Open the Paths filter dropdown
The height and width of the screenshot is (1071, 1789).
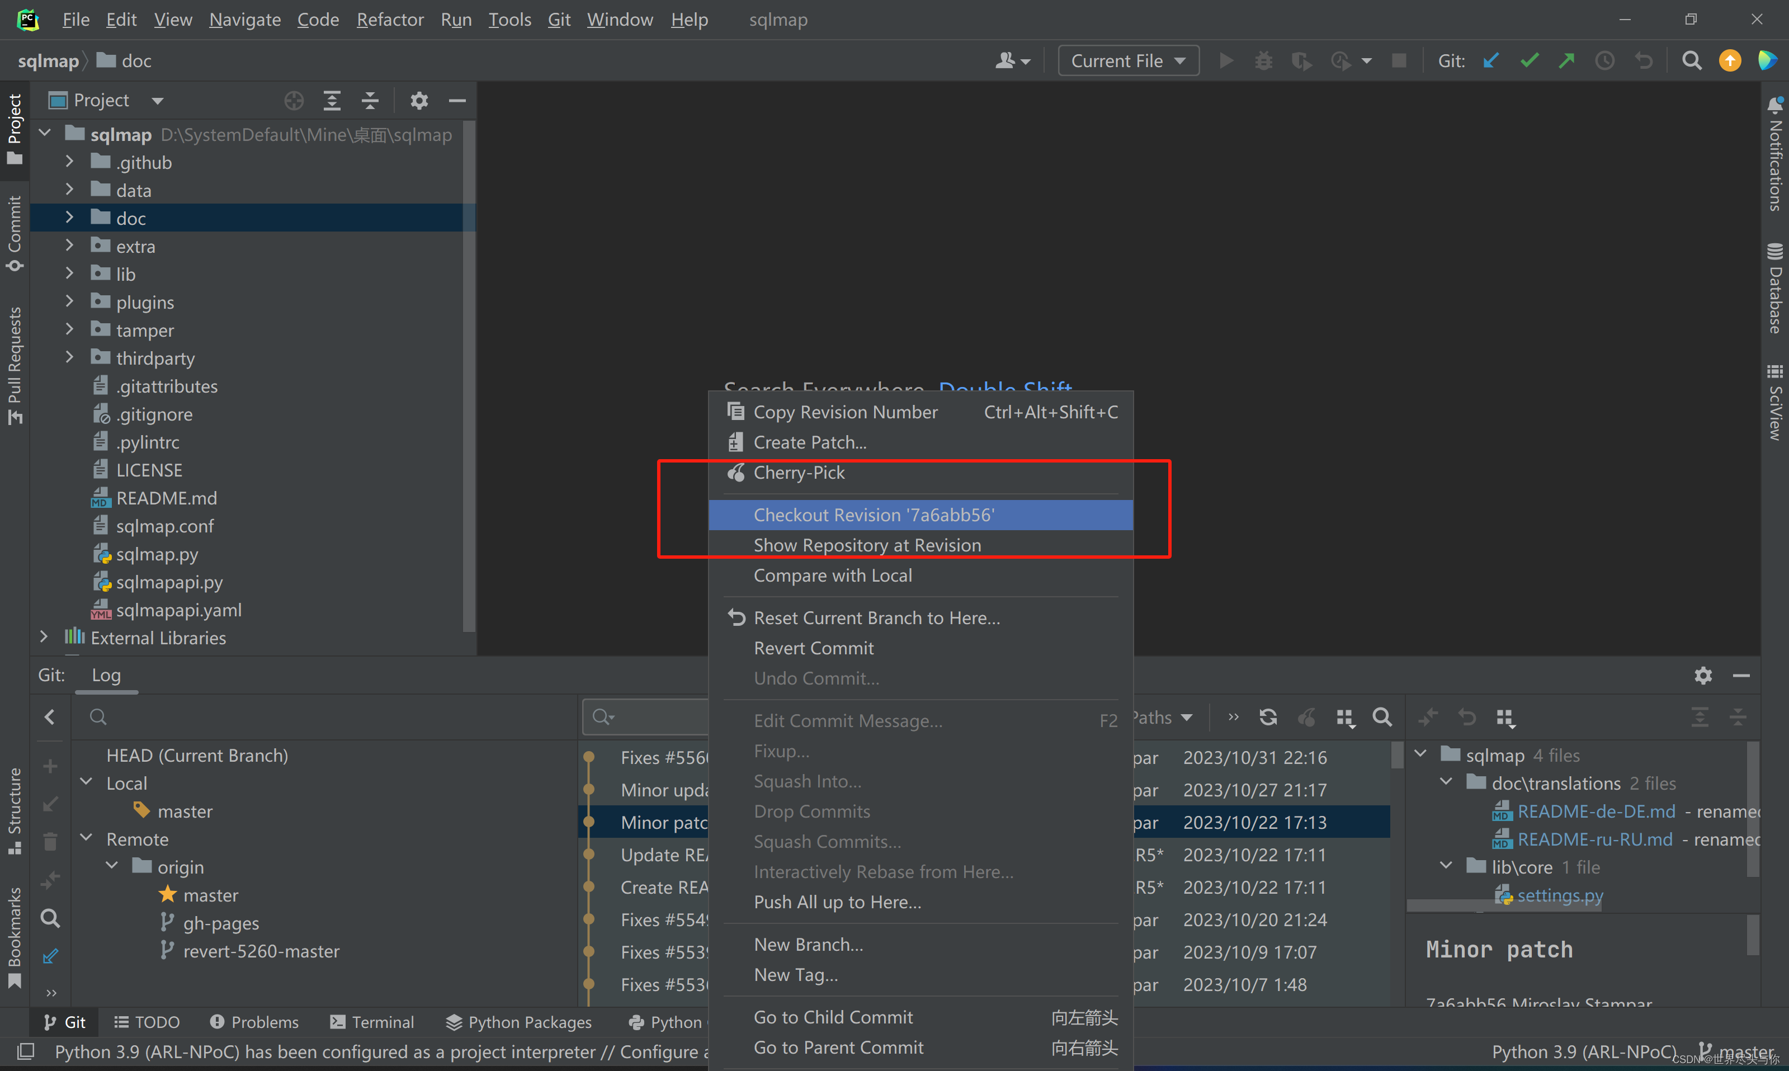1163,718
